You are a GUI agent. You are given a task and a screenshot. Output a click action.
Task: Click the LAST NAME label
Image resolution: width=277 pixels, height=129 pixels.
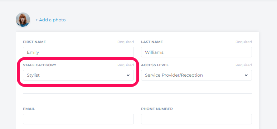(152, 42)
